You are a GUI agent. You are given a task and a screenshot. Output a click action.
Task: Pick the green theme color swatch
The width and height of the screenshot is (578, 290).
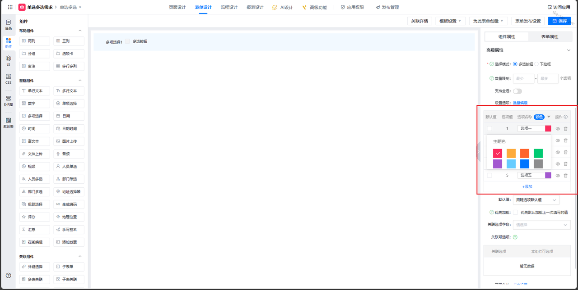538,153
